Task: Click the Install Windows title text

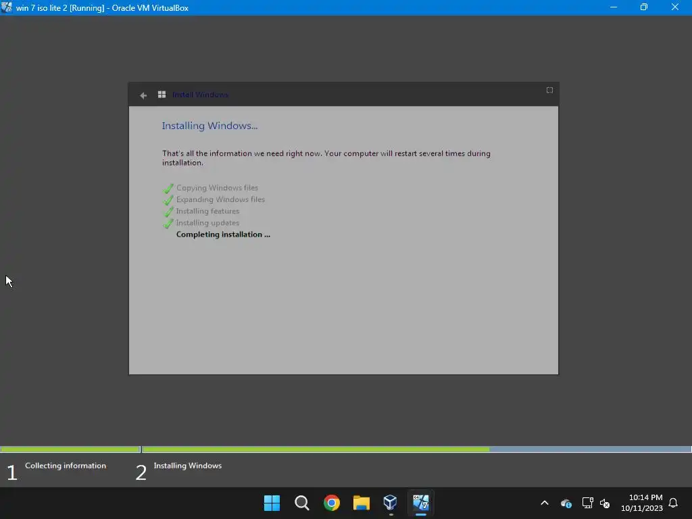Action: pos(200,95)
